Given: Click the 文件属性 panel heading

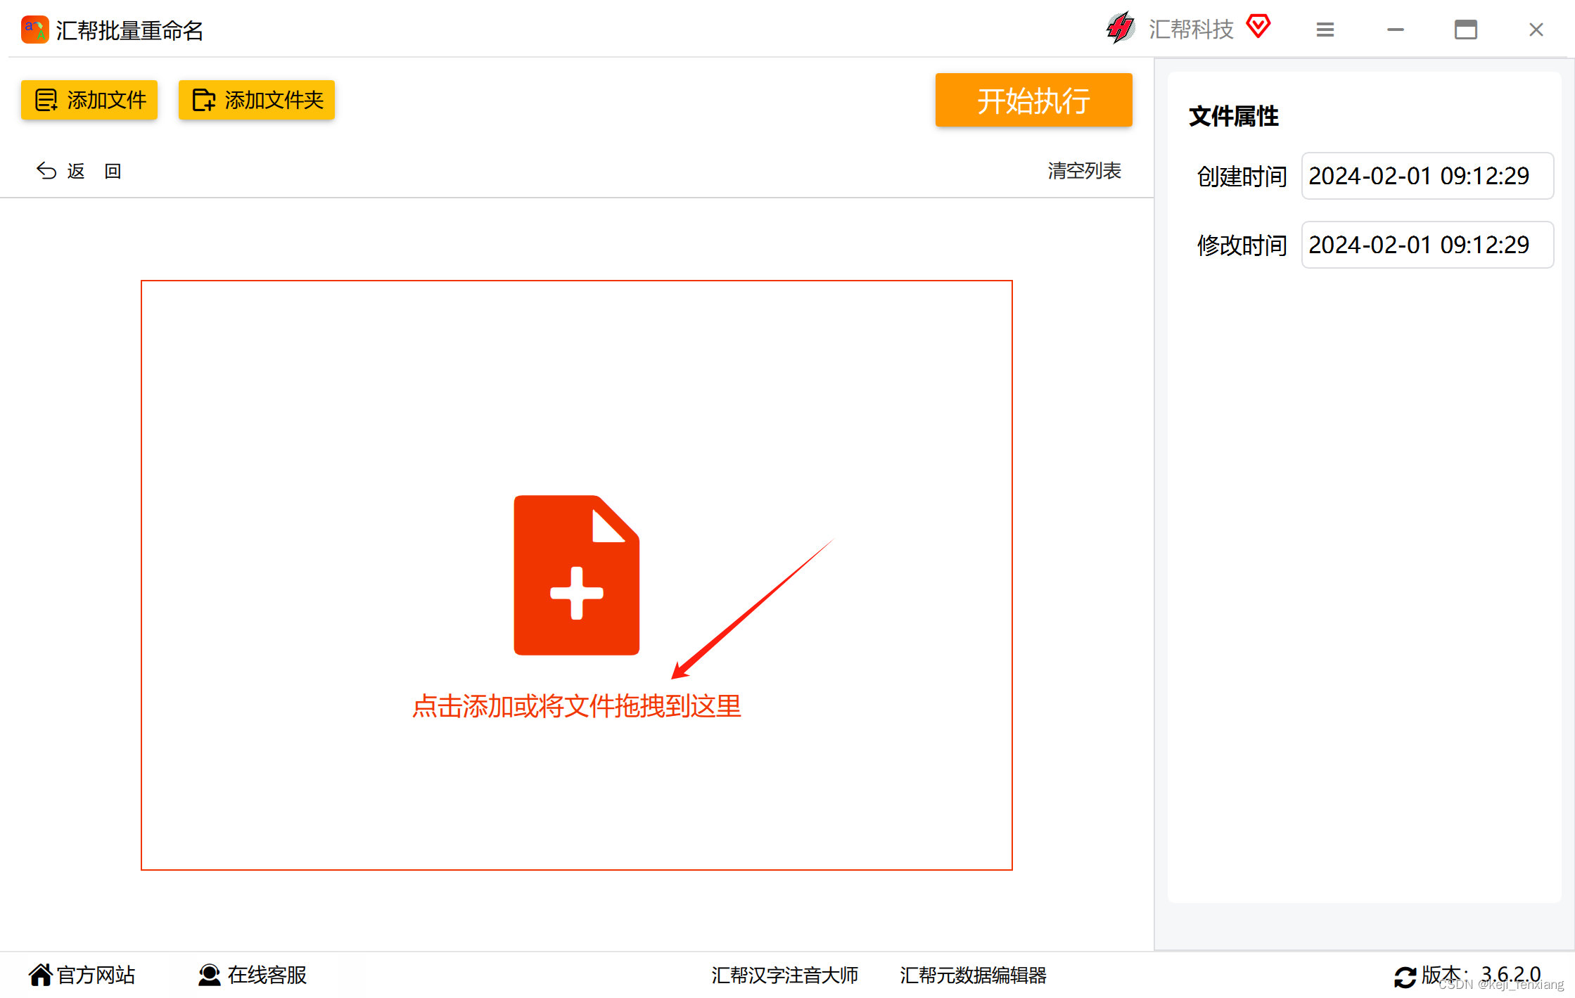Looking at the screenshot, I should [x=1234, y=116].
